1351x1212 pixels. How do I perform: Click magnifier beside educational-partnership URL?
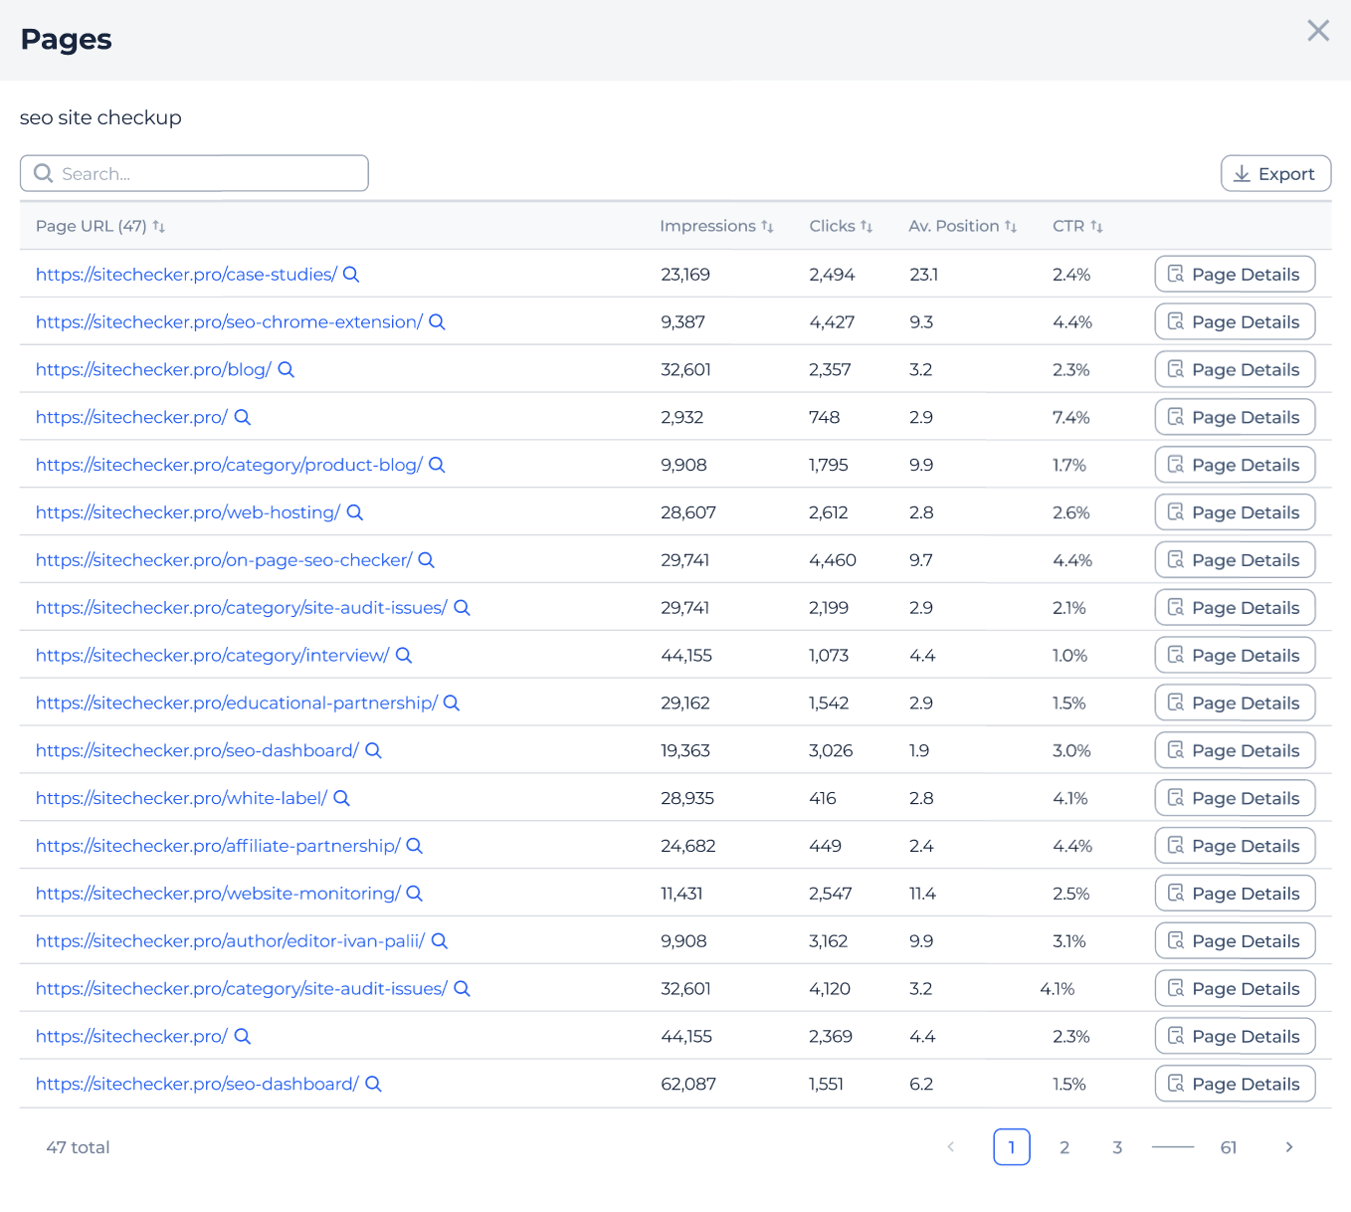[x=452, y=703]
